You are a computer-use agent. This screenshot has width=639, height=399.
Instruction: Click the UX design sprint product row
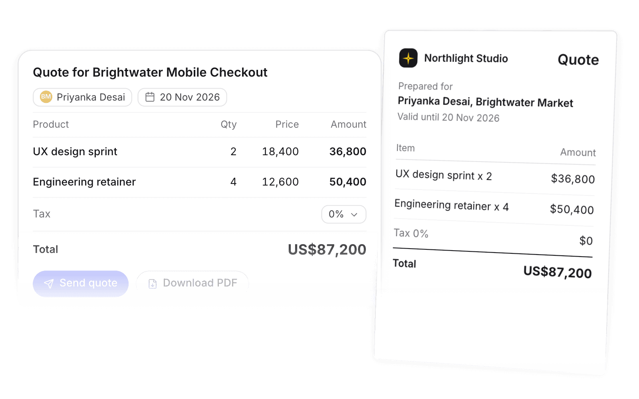point(200,152)
